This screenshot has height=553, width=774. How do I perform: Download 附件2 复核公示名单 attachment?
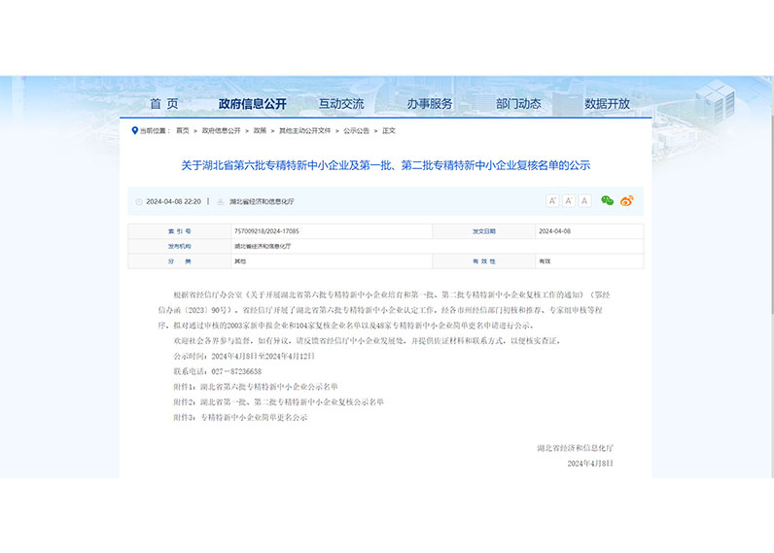pyautogui.click(x=278, y=401)
